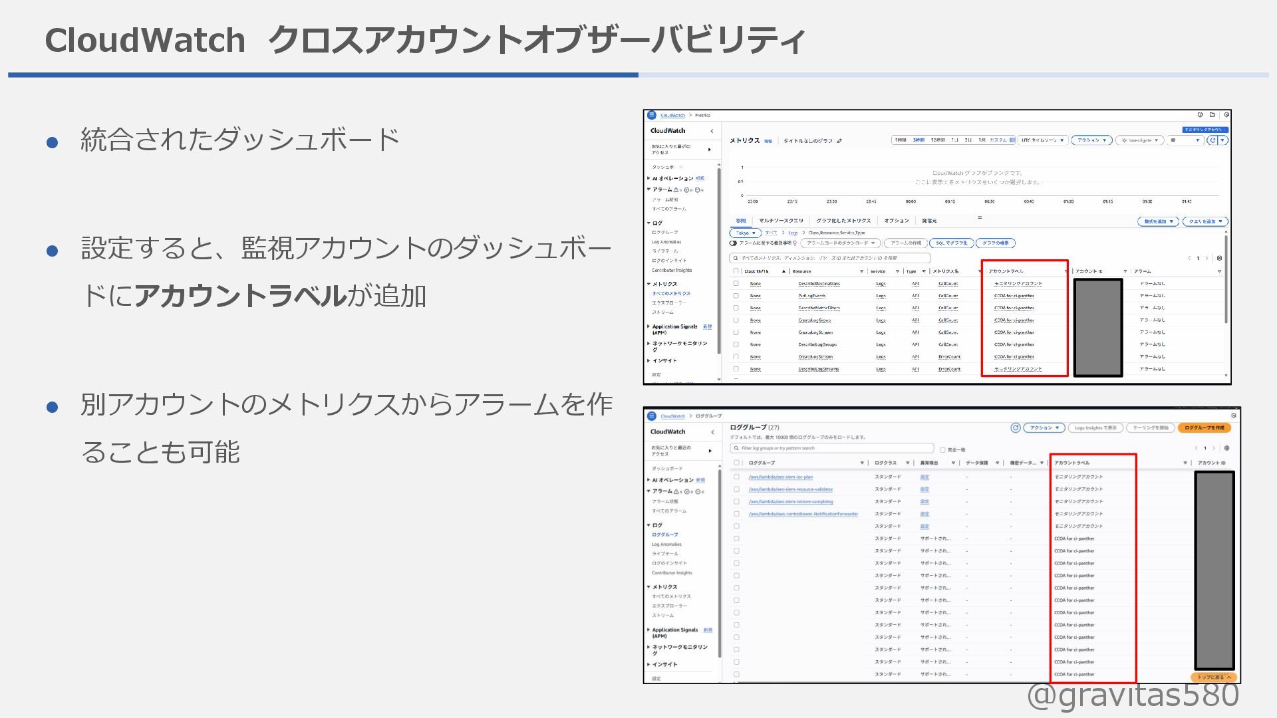This screenshot has width=1277, height=718.
Task: Toggle the アラームに関する推奨事項 switch
Action: click(733, 243)
